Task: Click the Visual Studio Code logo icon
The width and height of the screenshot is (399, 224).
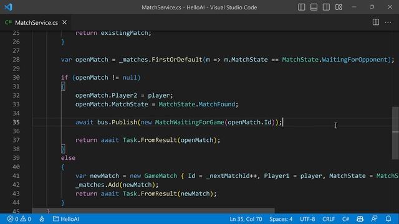Action: pos(8,7)
